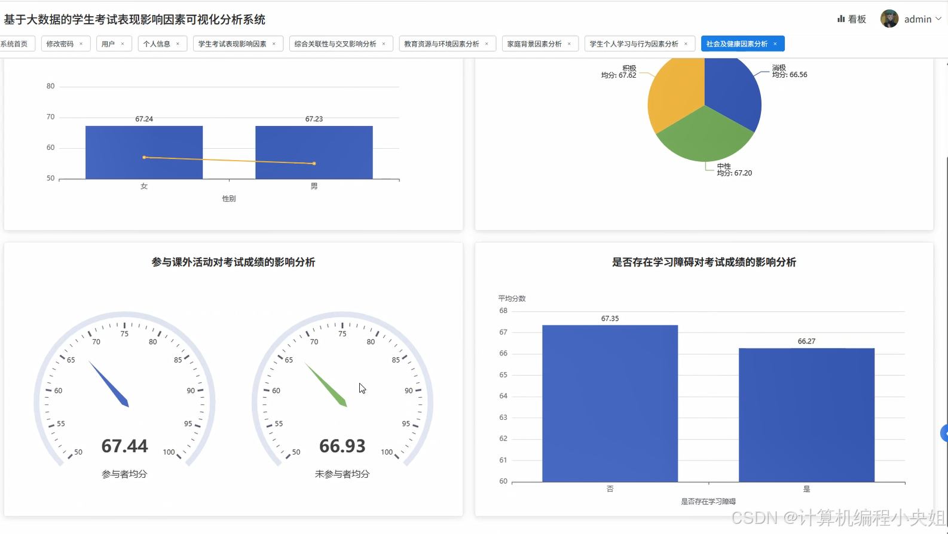
Task: Click the 中性 均分: 67.20 label
Action: click(735, 170)
